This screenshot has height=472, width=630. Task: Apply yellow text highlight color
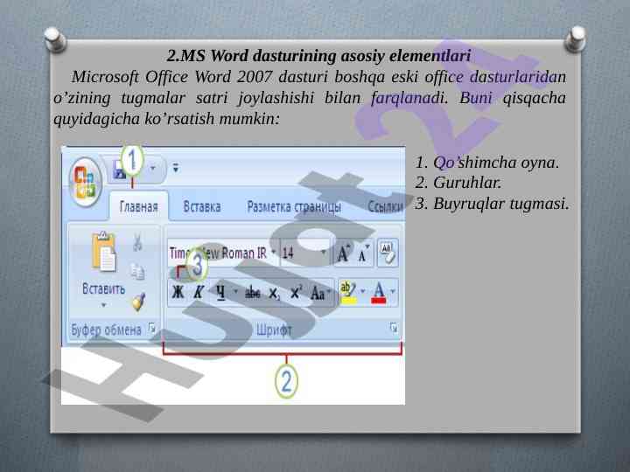348,293
